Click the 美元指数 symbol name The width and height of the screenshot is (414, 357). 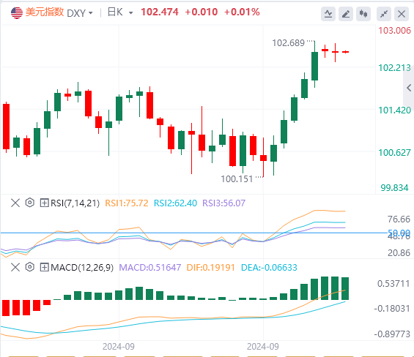point(45,12)
